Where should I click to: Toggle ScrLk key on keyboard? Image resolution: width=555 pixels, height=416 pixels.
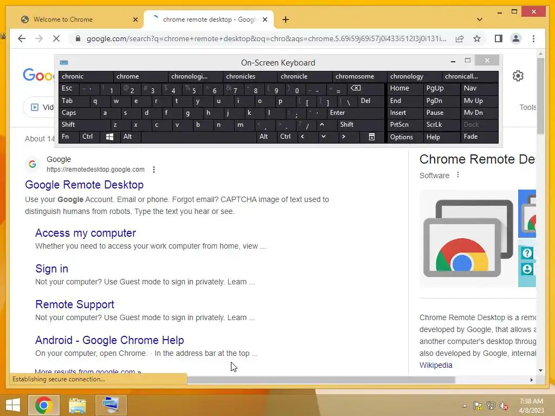click(x=441, y=125)
